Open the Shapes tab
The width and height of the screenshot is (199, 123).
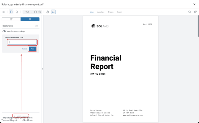coord(110,12)
